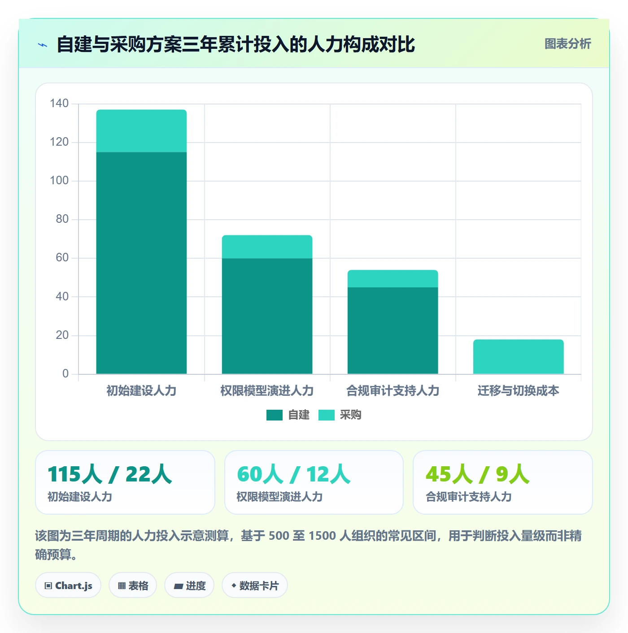Open the 45人 / 9人 stat card

click(503, 482)
